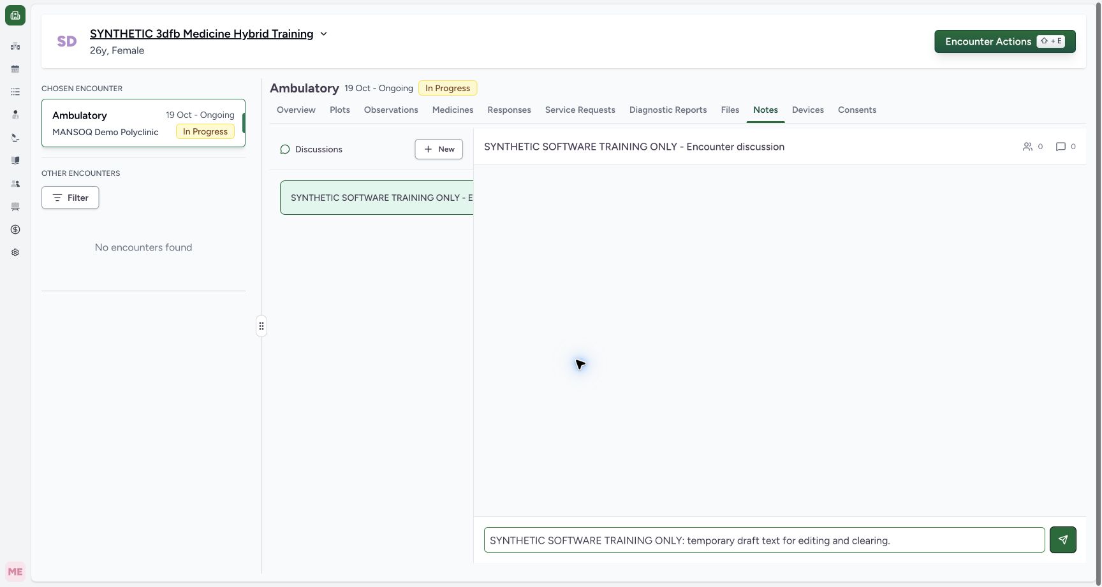Open the calendar appointments icon in sidebar
Image resolution: width=1102 pixels, height=587 pixels.
point(15,69)
